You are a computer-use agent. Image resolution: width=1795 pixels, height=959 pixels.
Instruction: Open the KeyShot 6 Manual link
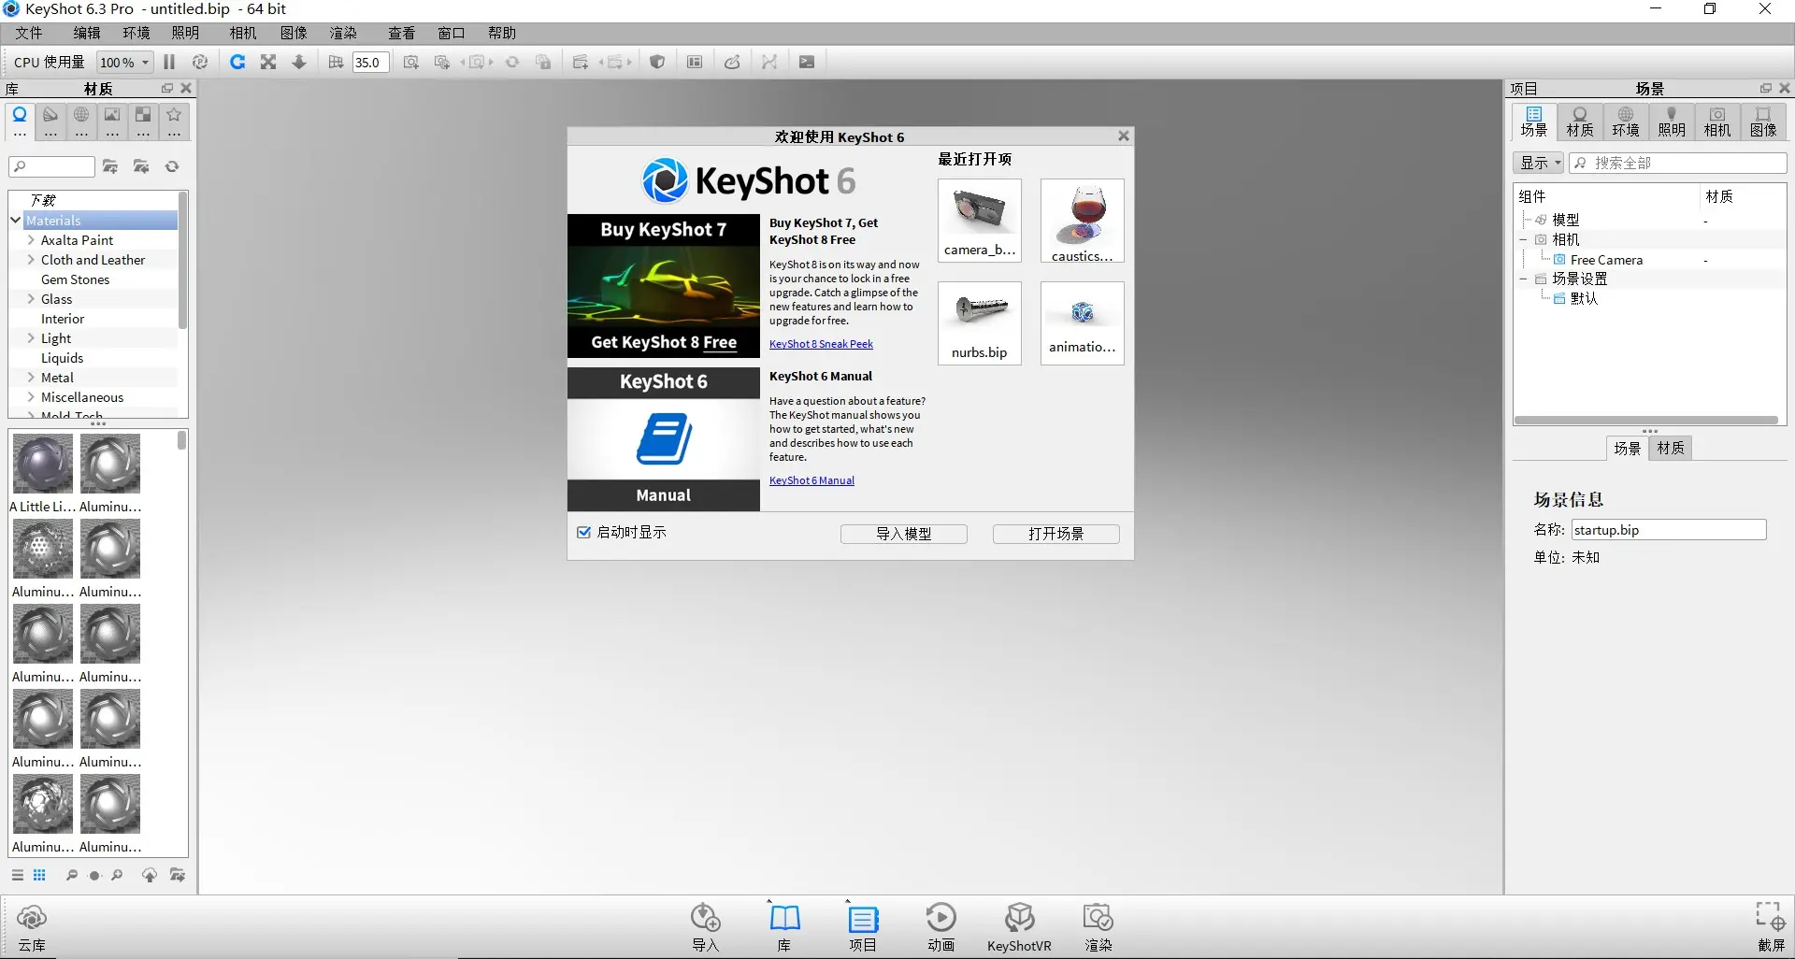[811, 480]
